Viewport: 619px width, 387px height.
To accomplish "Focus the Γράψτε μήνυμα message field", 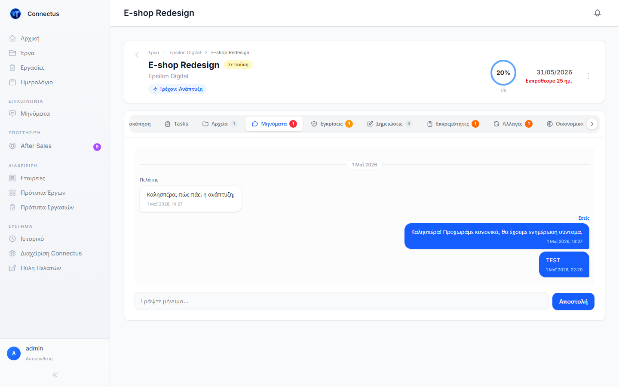I will click(x=342, y=301).
